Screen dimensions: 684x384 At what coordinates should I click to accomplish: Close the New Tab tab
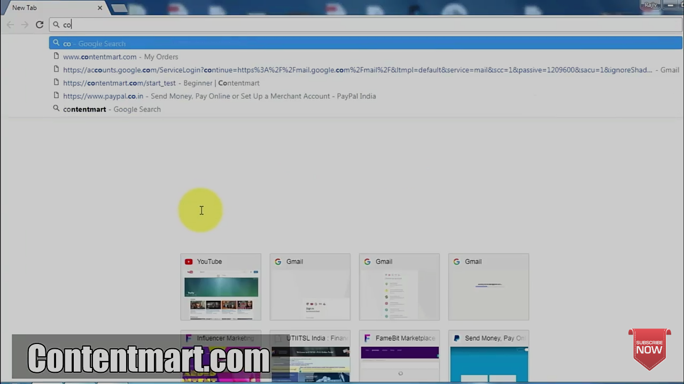pyautogui.click(x=100, y=8)
